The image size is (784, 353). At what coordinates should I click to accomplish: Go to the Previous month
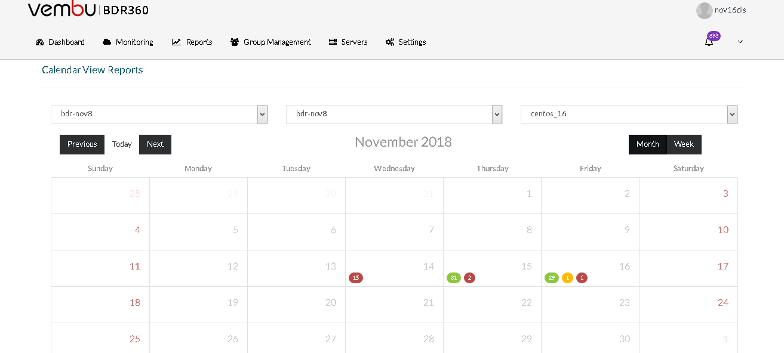click(82, 144)
